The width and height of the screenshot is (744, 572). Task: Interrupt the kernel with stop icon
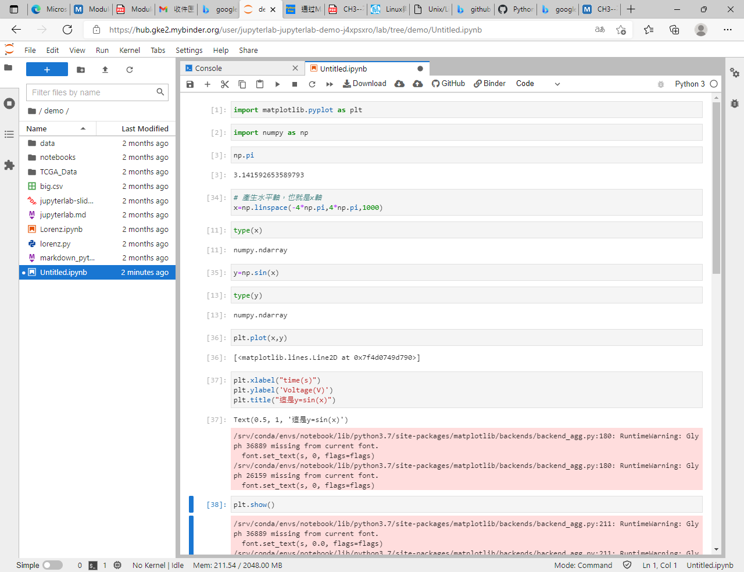pos(294,84)
